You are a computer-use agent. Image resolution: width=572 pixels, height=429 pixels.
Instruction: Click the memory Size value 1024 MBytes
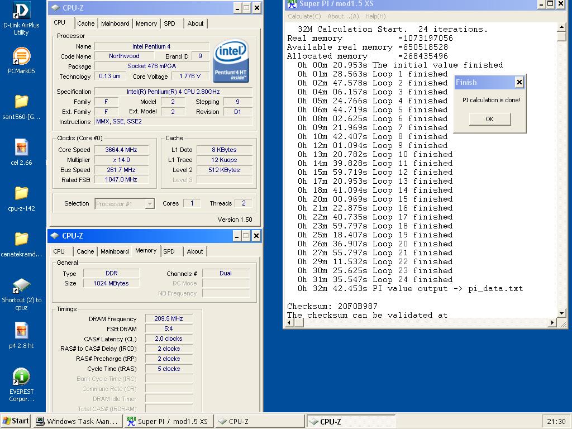[x=111, y=283]
